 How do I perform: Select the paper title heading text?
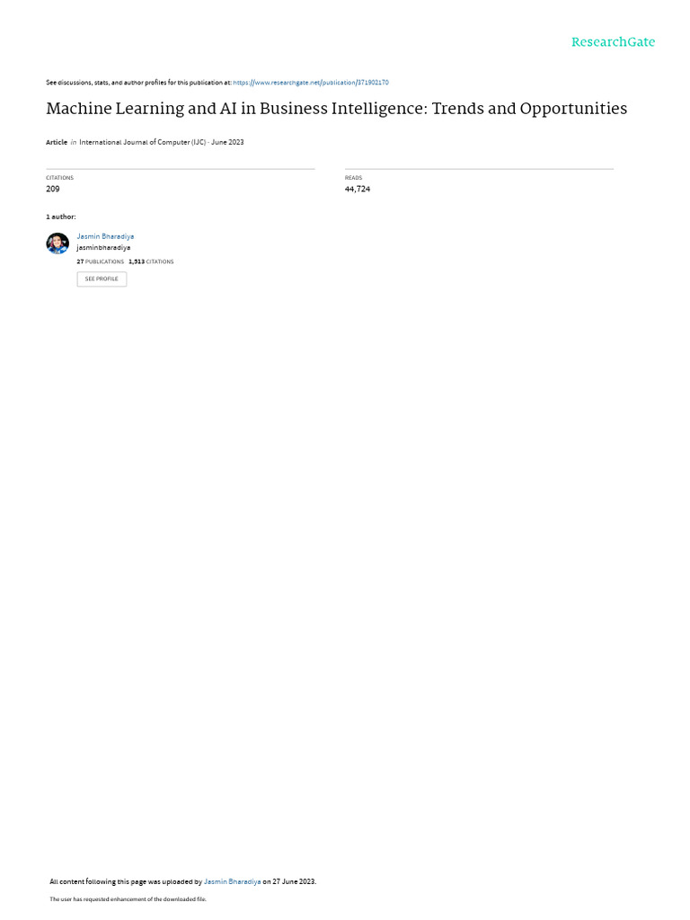point(336,109)
